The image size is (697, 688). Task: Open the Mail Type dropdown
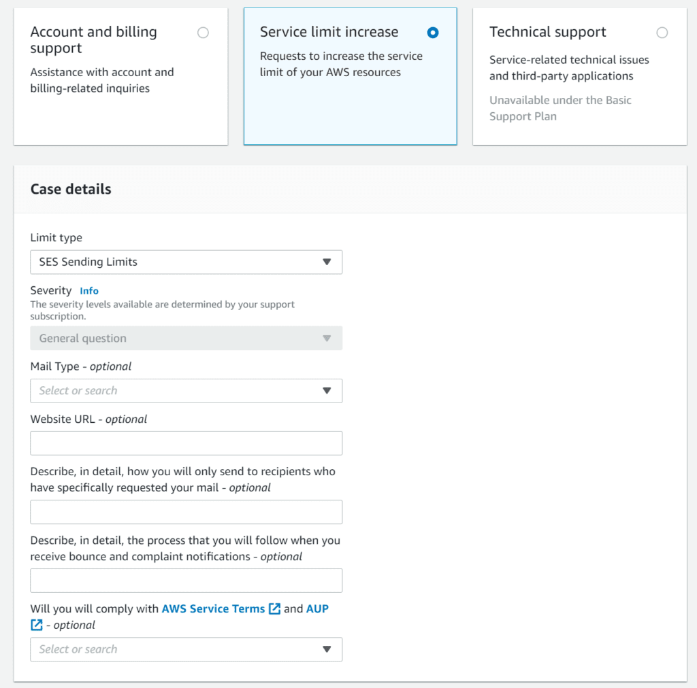point(186,391)
